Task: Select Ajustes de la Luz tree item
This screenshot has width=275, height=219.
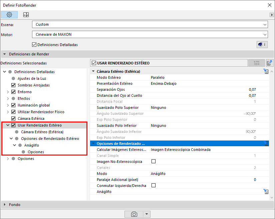Action: (32, 78)
